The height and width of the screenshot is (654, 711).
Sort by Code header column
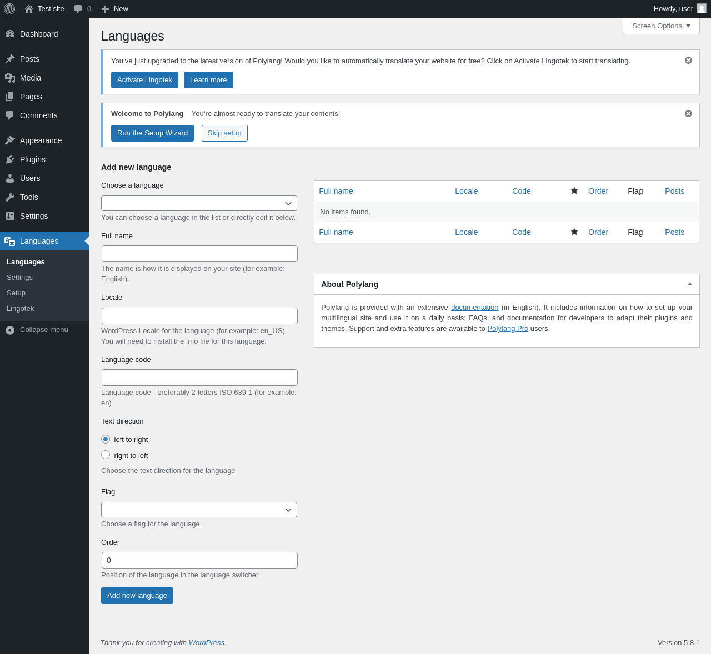[x=521, y=191]
